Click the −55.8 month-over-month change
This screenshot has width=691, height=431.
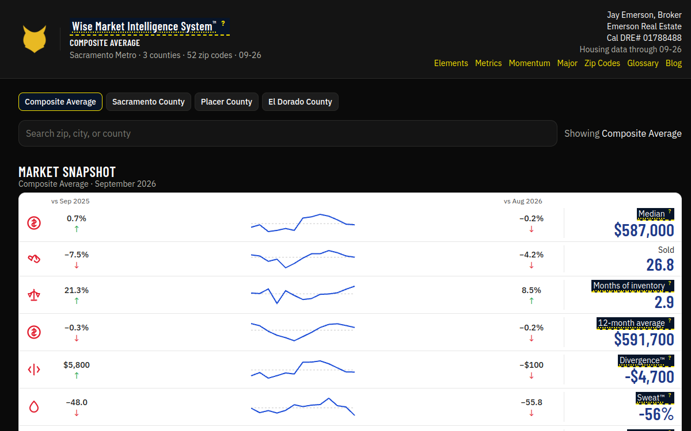point(531,402)
